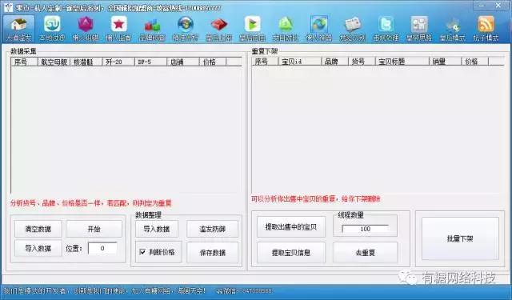
Task: Click the 航空母舰 column header
Action: click(x=54, y=62)
